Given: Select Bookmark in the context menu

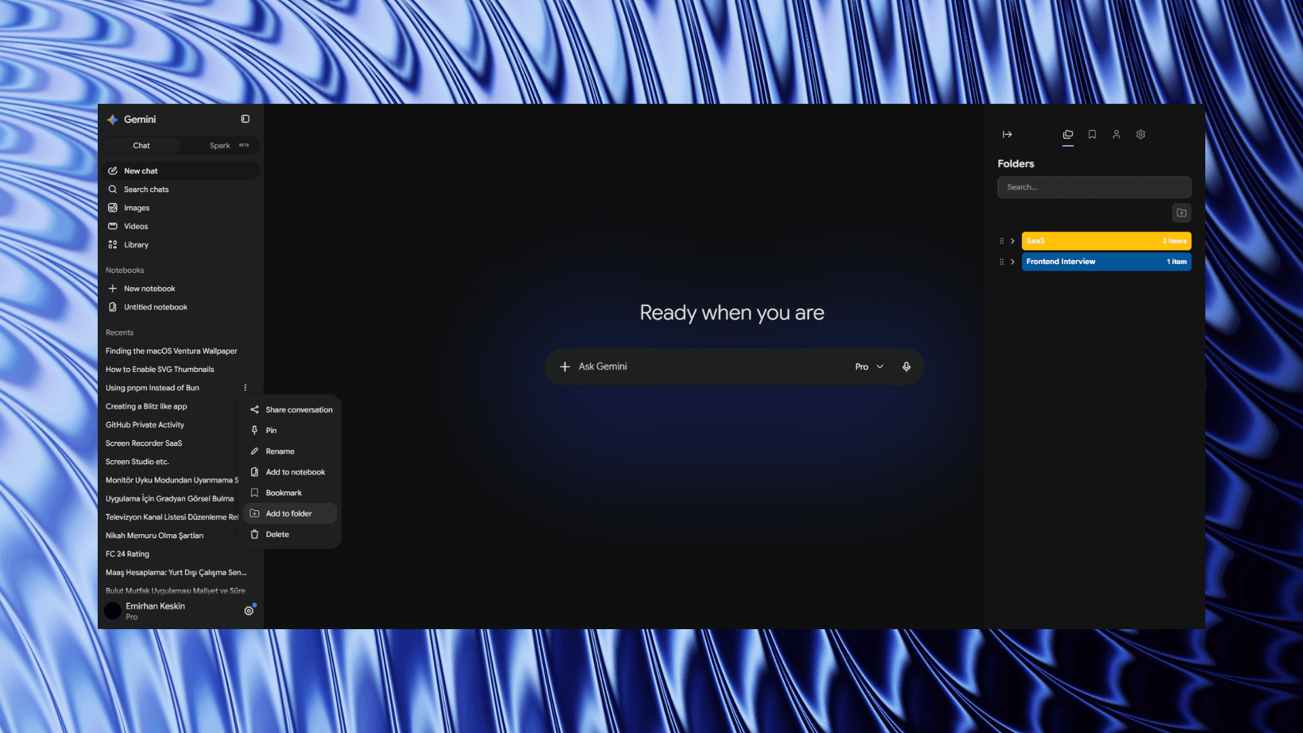Looking at the screenshot, I should (290, 493).
